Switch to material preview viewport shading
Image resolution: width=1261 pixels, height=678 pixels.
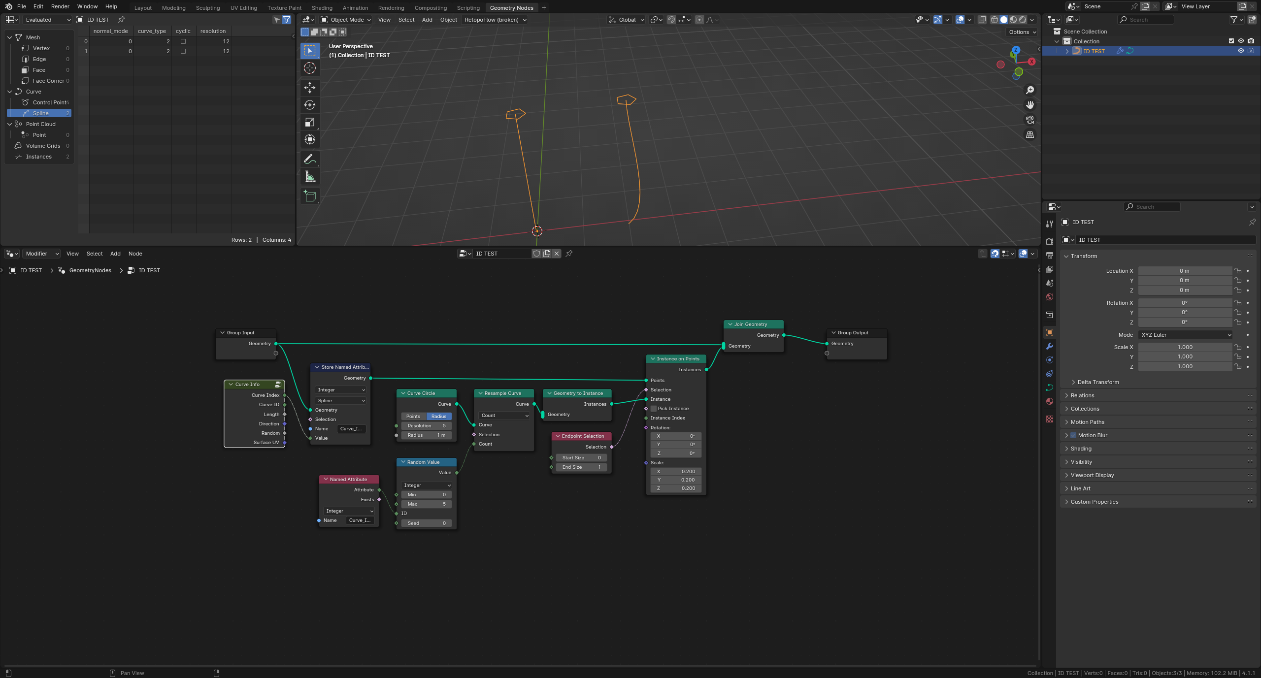[x=1013, y=20]
